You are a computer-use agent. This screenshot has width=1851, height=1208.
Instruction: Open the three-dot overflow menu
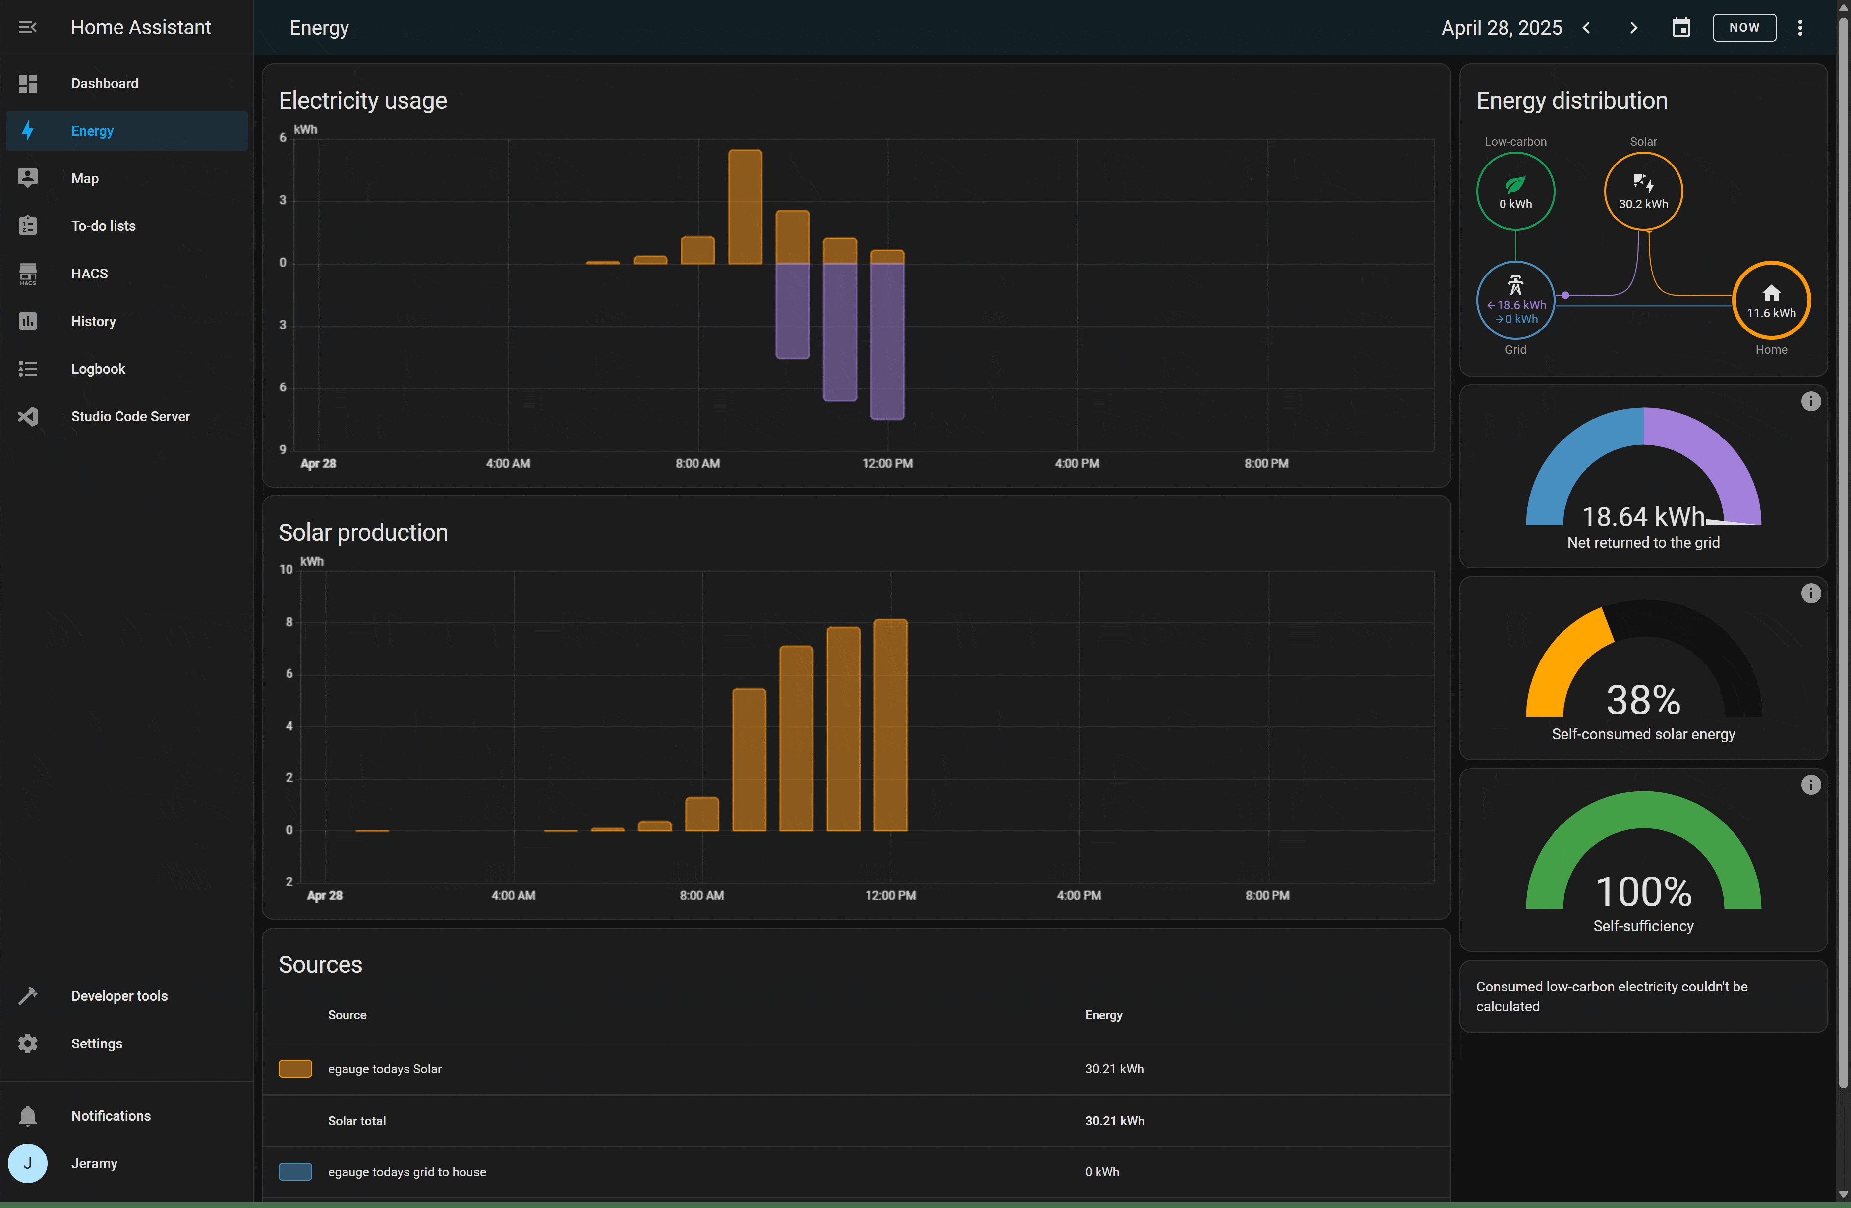point(1799,27)
